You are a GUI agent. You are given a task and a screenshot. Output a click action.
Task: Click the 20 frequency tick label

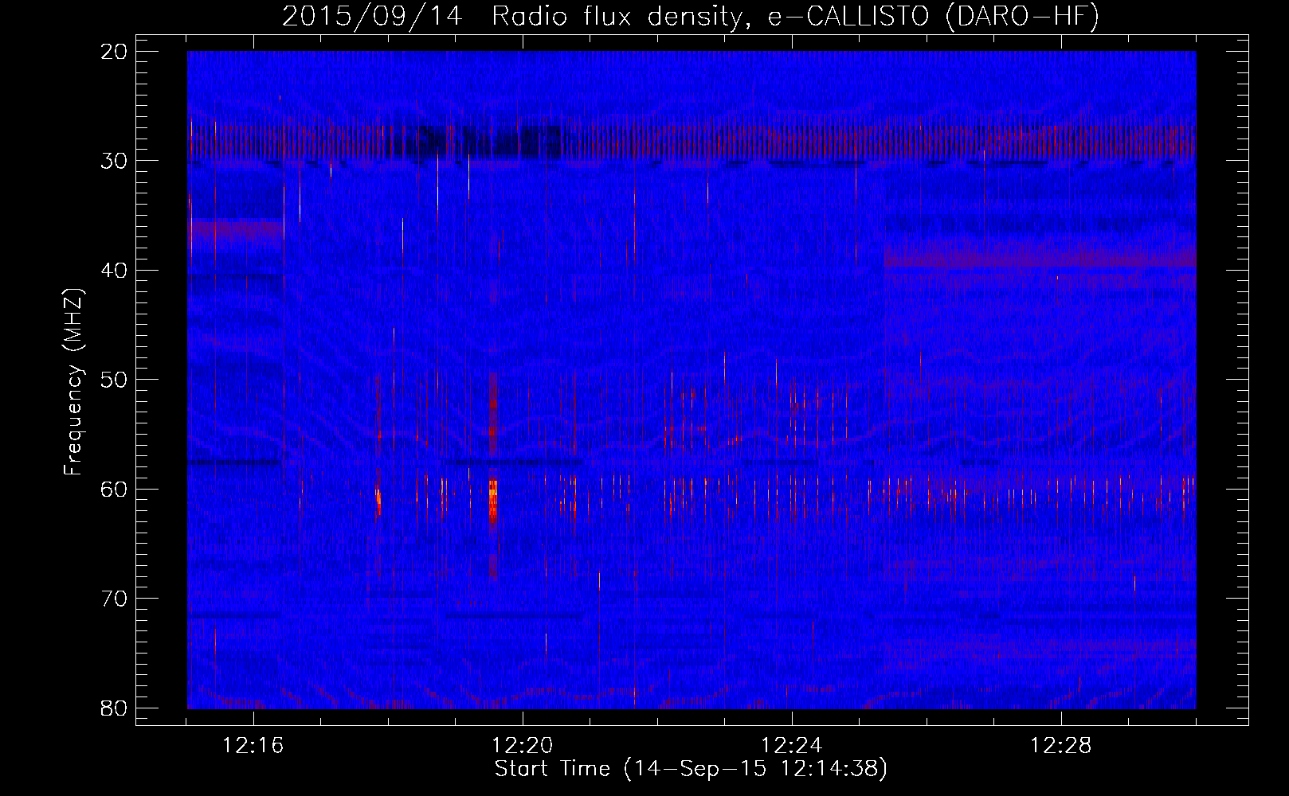pyautogui.click(x=115, y=52)
